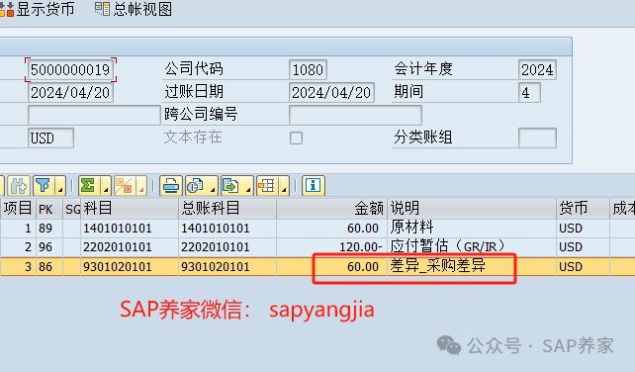
Task: Click the blue Information icon
Action: [314, 186]
